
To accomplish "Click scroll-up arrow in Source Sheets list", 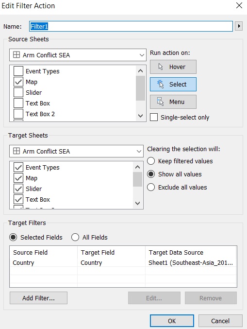I will pyautogui.click(x=140, y=71).
